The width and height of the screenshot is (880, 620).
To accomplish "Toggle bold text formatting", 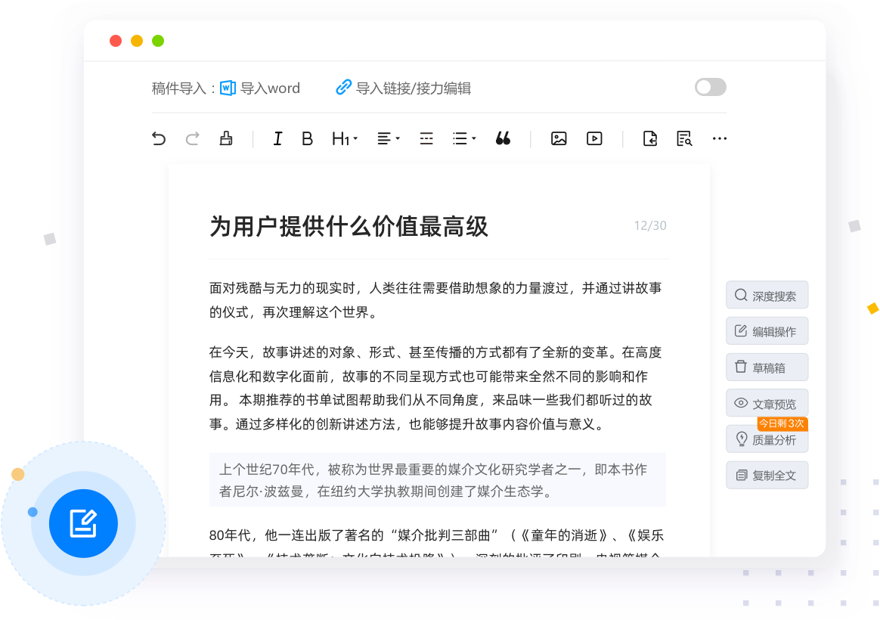I will 307,138.
